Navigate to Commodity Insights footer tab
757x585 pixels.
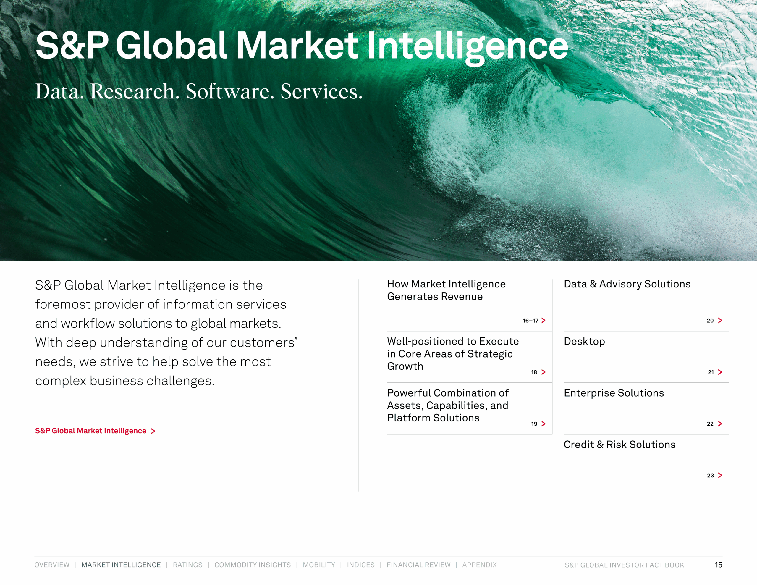(x=252, y=565)
